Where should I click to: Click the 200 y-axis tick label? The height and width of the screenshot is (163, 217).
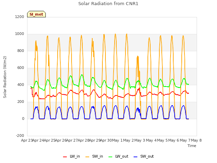click(x=21, y=102)
